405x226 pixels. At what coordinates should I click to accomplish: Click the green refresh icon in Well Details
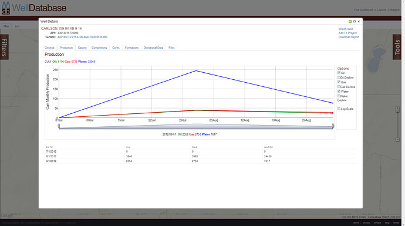[350, 22]
